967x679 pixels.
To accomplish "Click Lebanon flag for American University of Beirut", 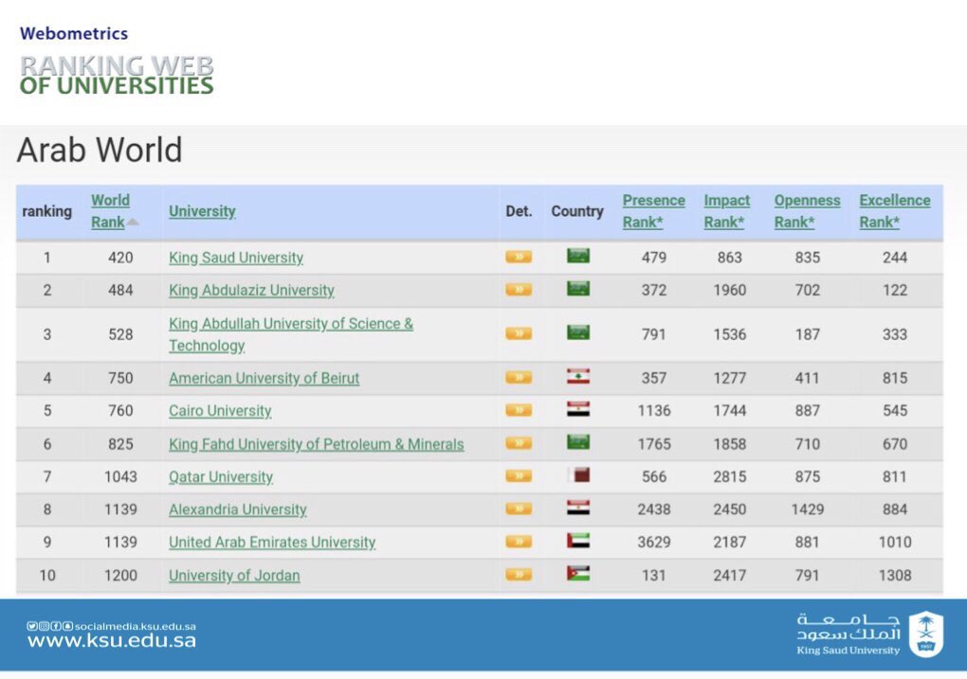I will [578, 377].
